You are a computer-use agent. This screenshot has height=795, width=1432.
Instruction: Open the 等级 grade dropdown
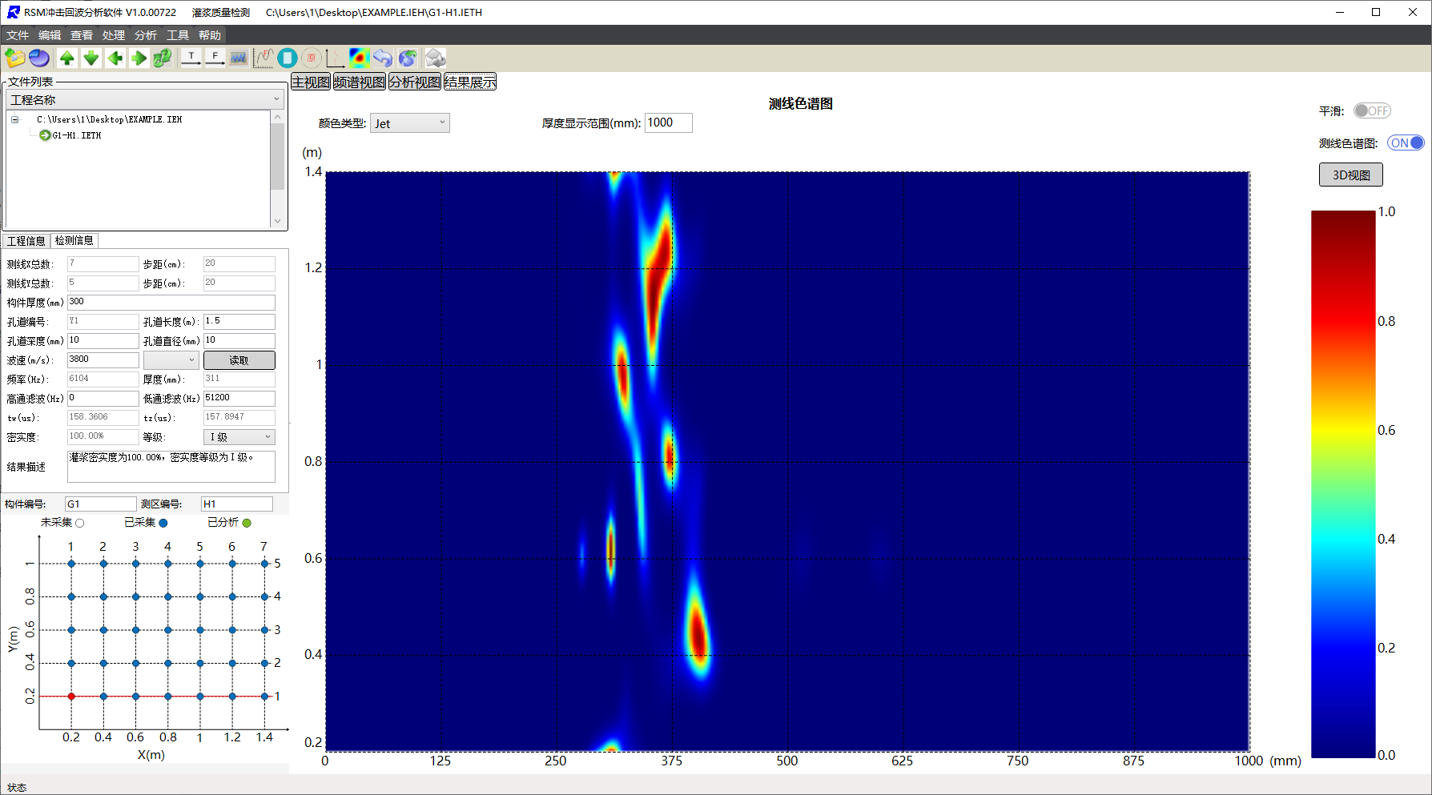point(239,437)
